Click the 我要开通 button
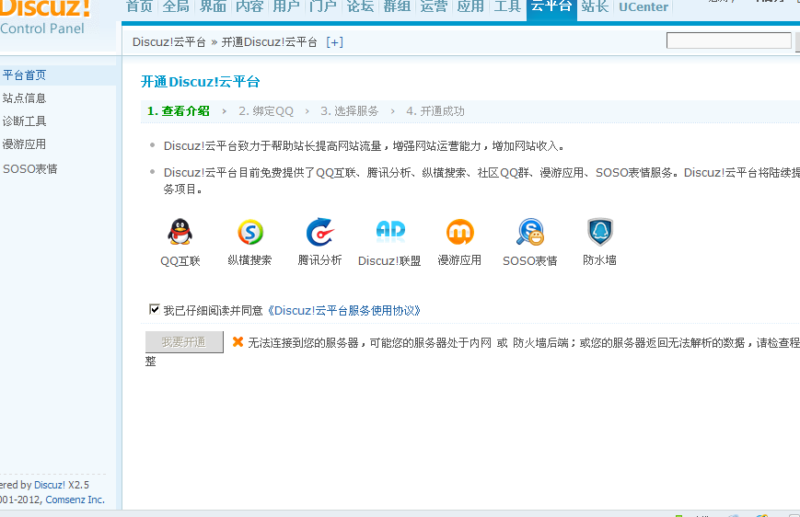Image resolution: width=800 pixels, height=517 pixels. click(184, 342)
